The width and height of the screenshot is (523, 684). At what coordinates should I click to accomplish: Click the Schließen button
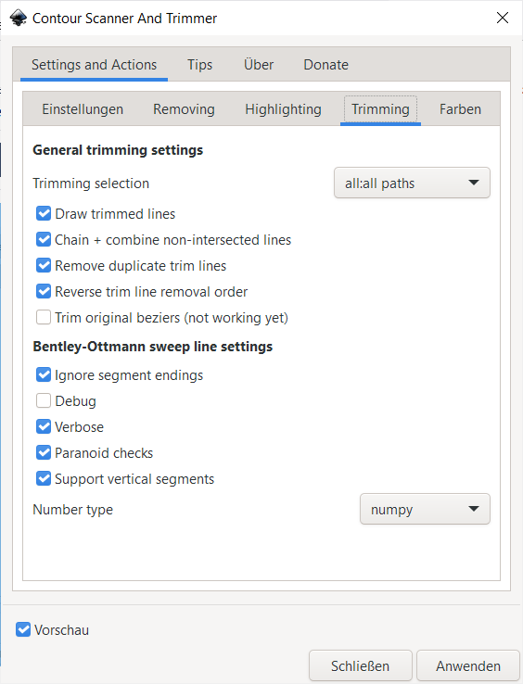360,665
